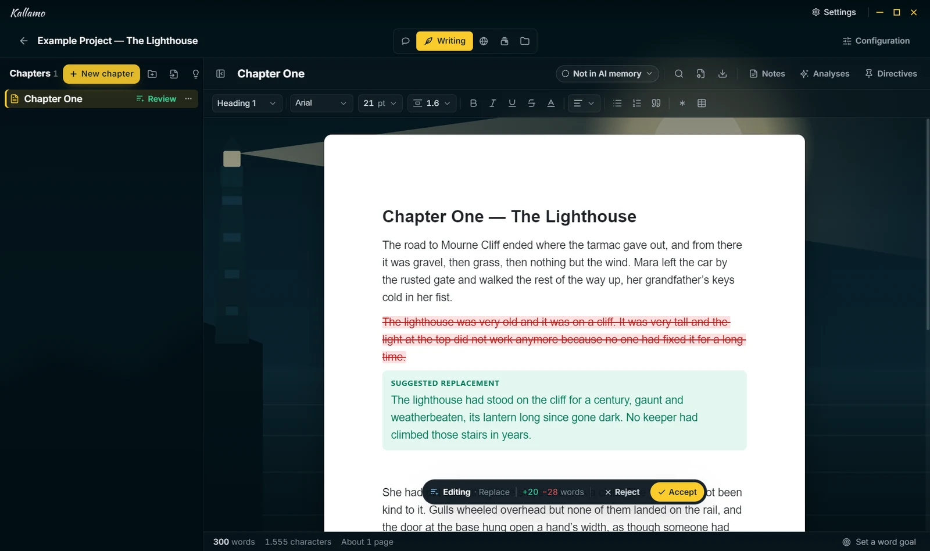
Task: Open the Heading 1 style dropdown
Action: coord(247,103)
